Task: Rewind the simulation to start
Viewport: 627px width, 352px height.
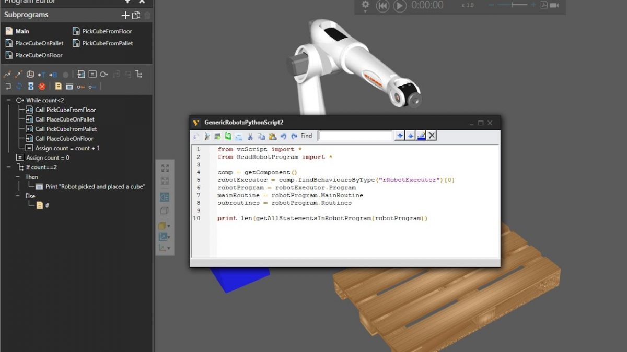Action: point(382,6)
